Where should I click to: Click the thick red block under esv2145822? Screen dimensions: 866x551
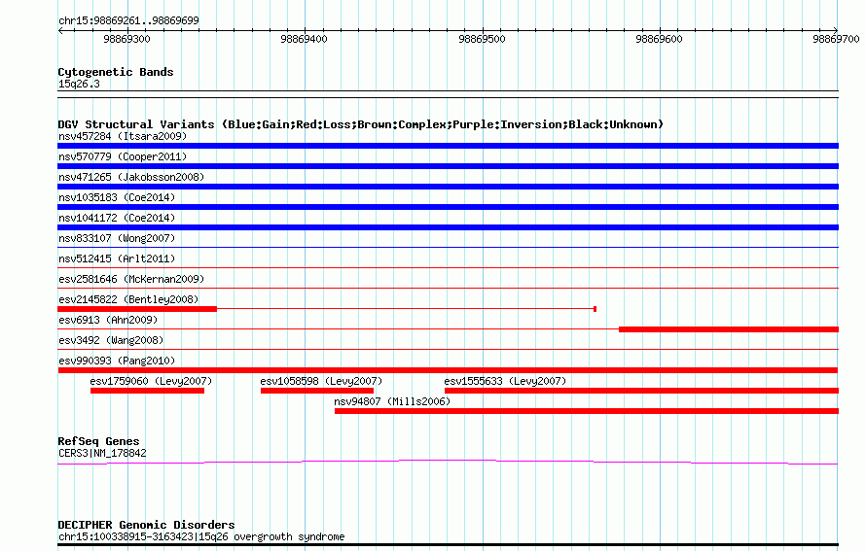tap(137, 309)
